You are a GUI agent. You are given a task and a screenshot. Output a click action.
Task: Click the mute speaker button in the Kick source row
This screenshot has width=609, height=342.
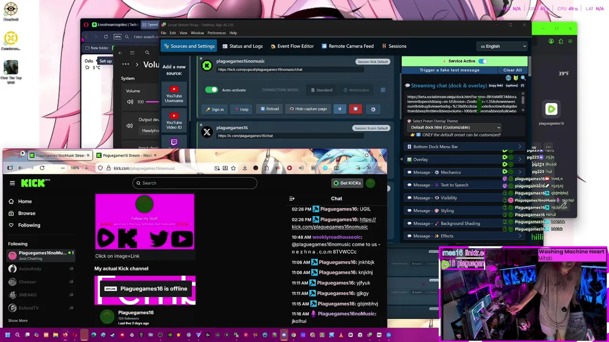[x=340, y=109]
